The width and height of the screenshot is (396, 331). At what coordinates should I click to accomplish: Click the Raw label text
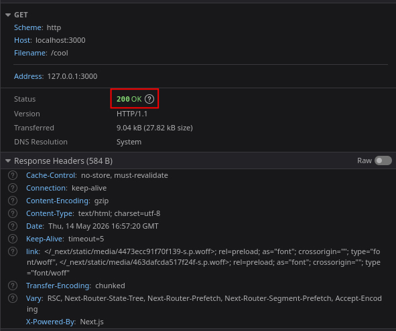pyautogui.click(x=365, y=160)
